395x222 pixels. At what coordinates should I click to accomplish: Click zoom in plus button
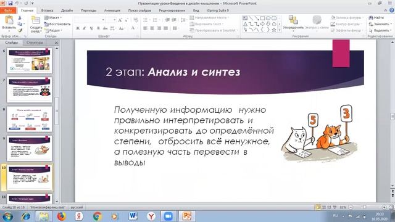(384, 207)
